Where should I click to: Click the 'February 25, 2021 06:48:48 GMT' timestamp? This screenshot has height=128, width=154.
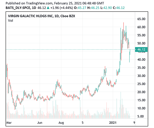pyautogui.click(x=79, y=3)
